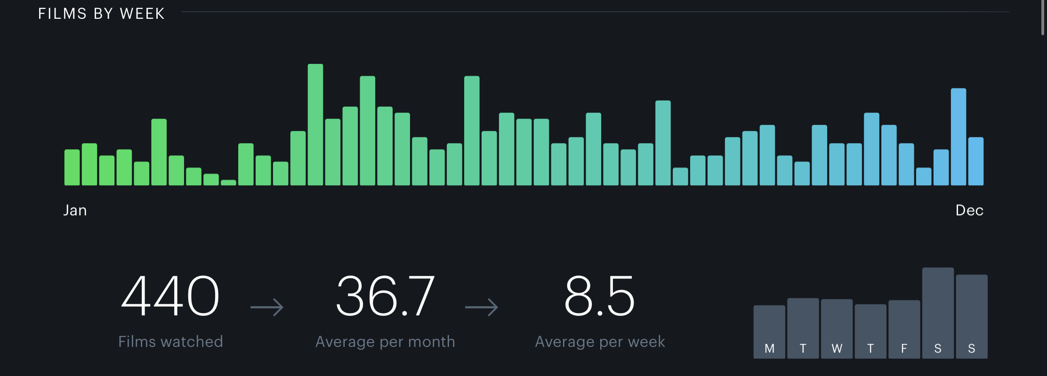Click the Wednesday bar labeled W
The width and height of the screenshot is (1047, 376).
click(837, 328)
